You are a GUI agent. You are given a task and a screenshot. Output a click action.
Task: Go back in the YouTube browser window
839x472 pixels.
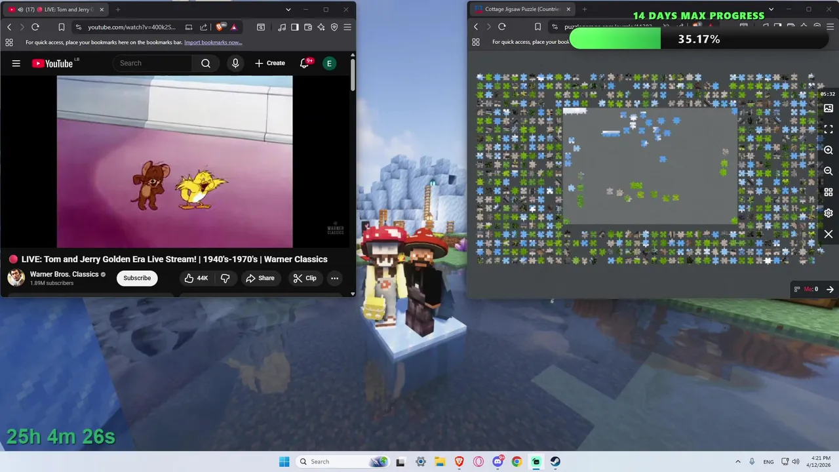pos(9,27)
